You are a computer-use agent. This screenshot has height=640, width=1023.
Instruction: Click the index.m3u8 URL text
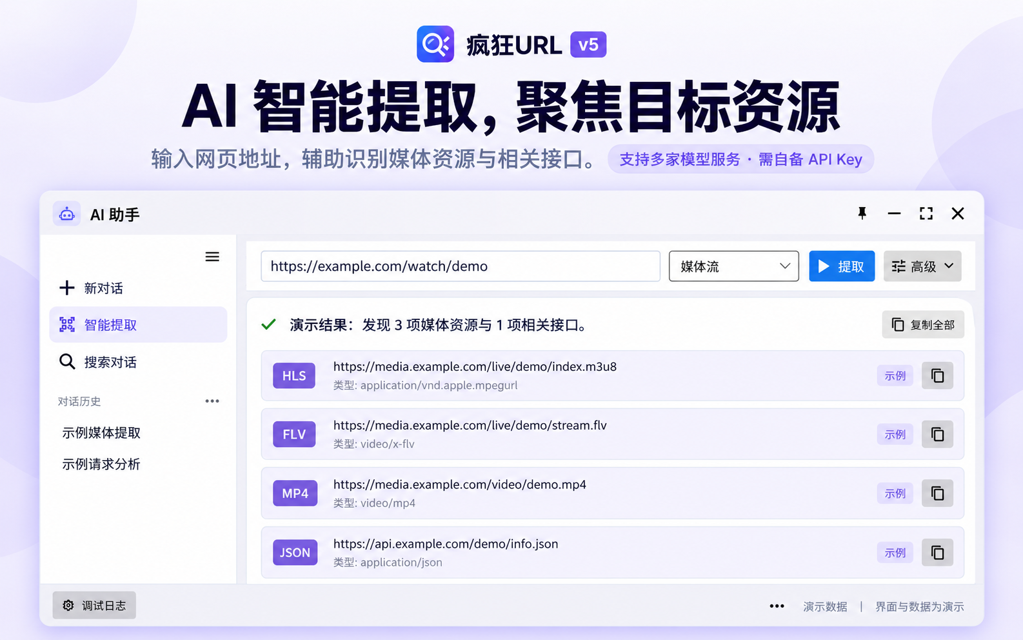coord(475,366)
